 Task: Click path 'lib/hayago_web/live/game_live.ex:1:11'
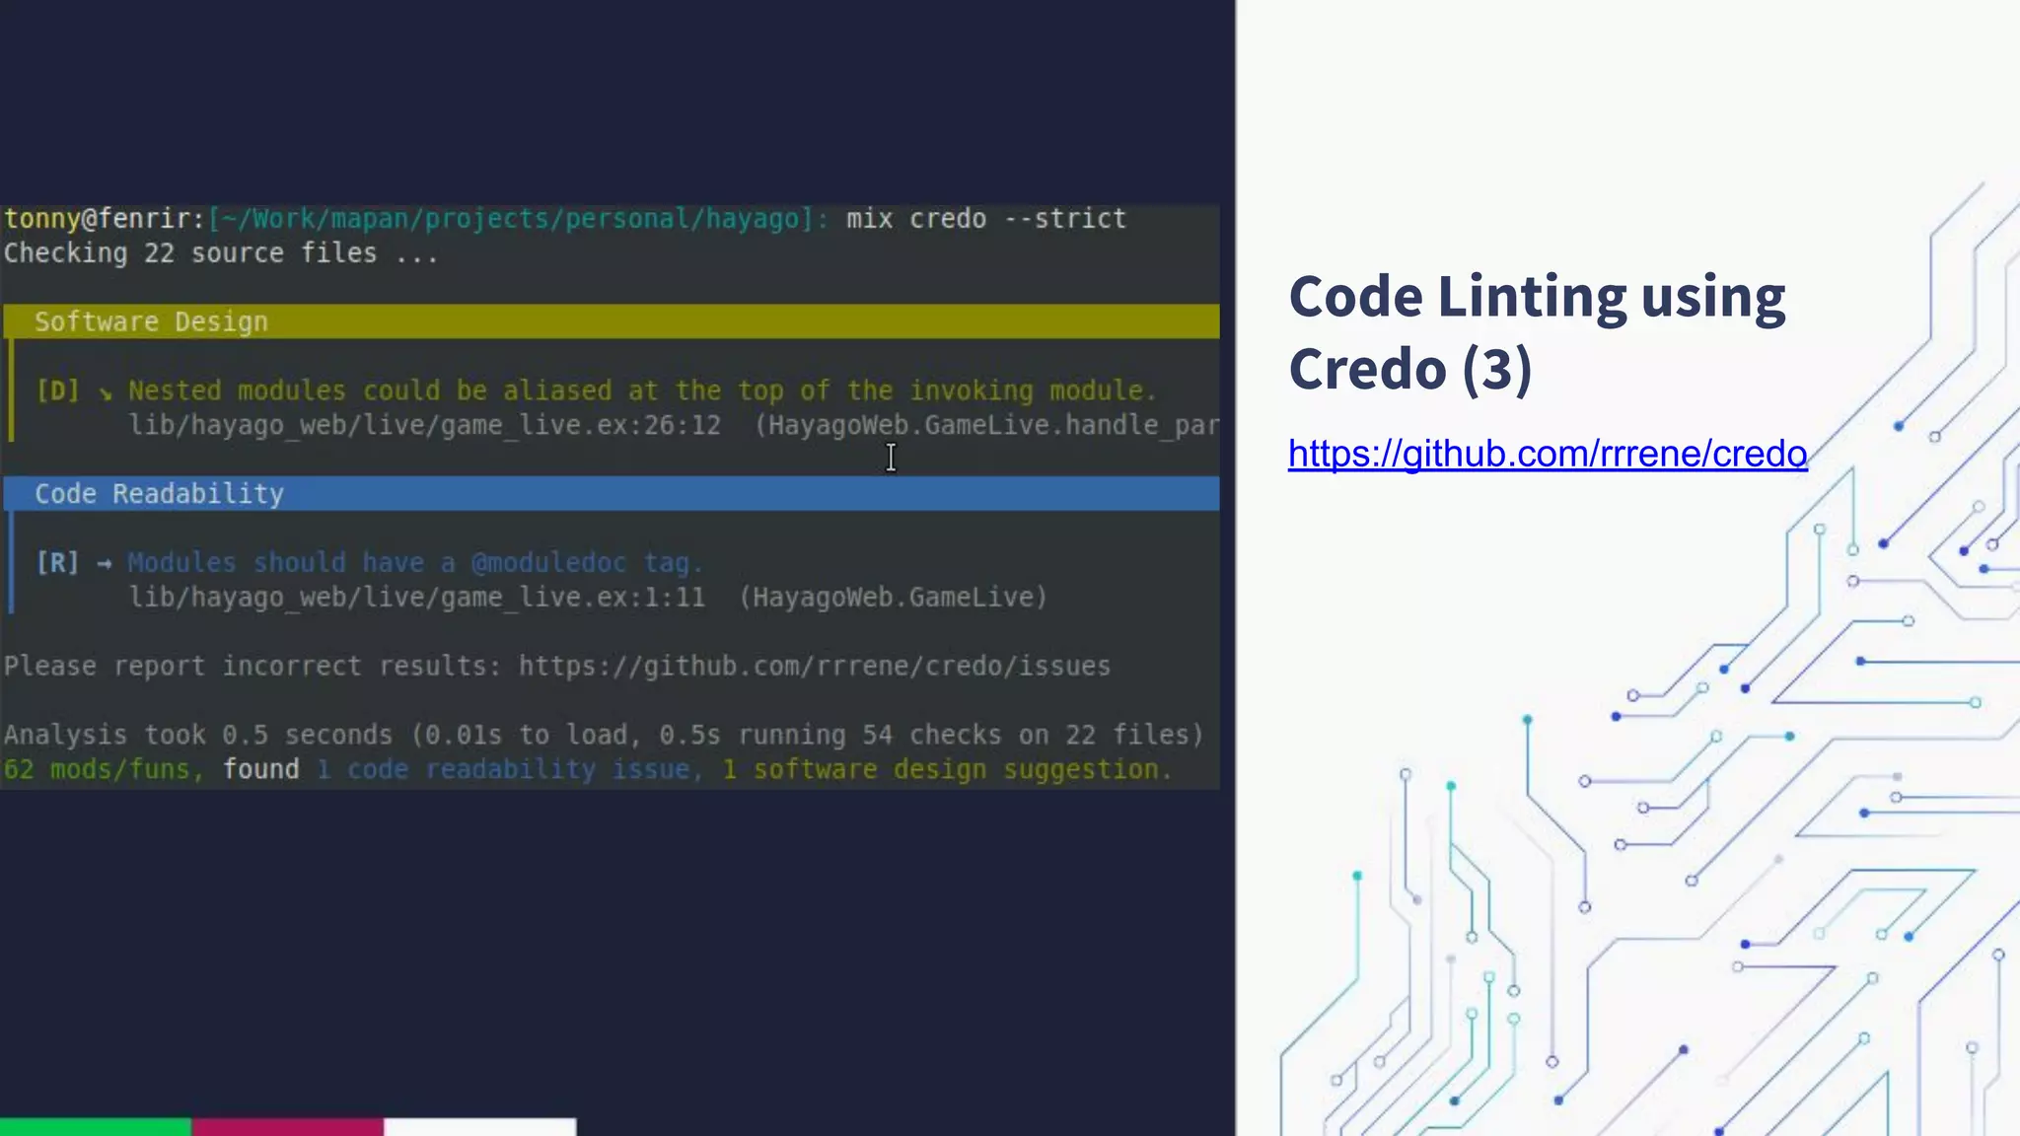pos(416,598)
